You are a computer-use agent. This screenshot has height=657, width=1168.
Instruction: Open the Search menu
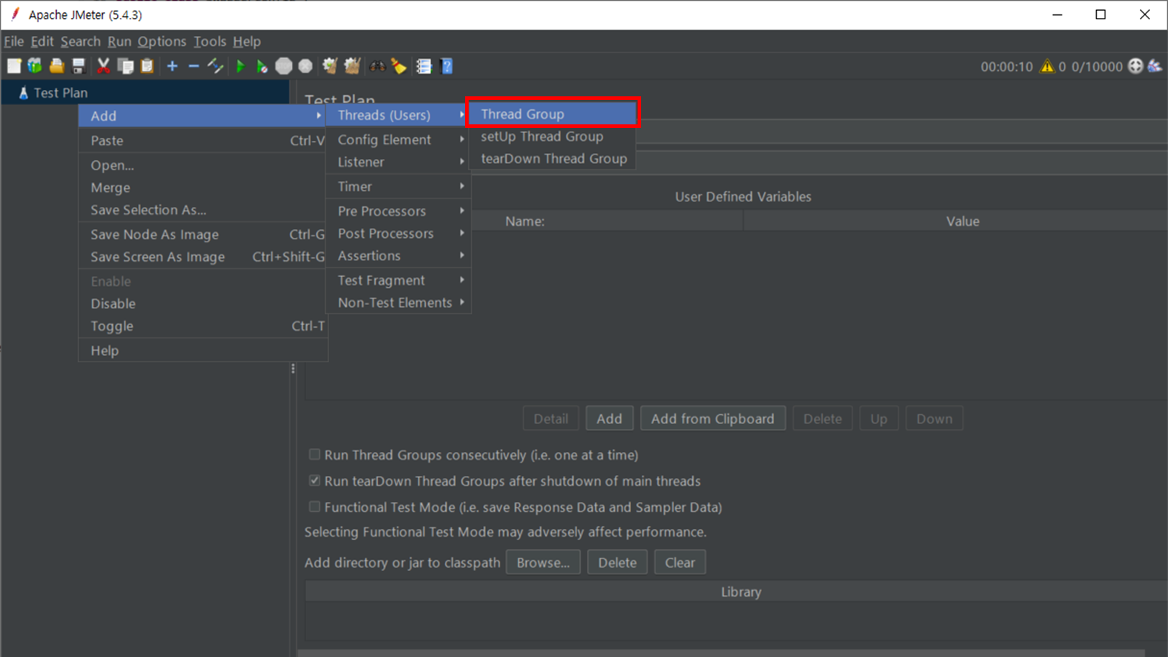pos(81,41)
